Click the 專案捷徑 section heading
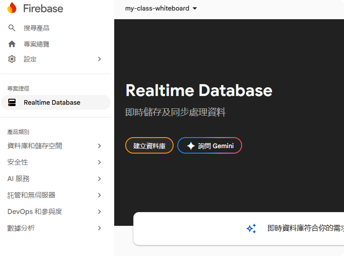The image size is (344, 256). coord(18,89)
